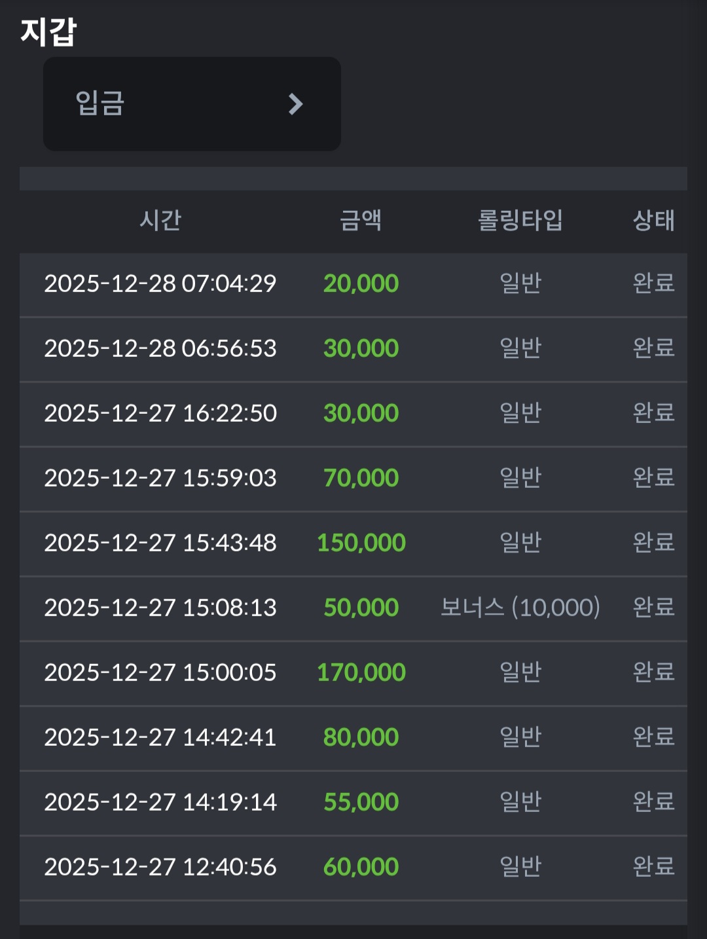This screenshot has width=707, height=939.
Task: Click 완료 status of the 60,000 deposit
Action: pos(653,867)
